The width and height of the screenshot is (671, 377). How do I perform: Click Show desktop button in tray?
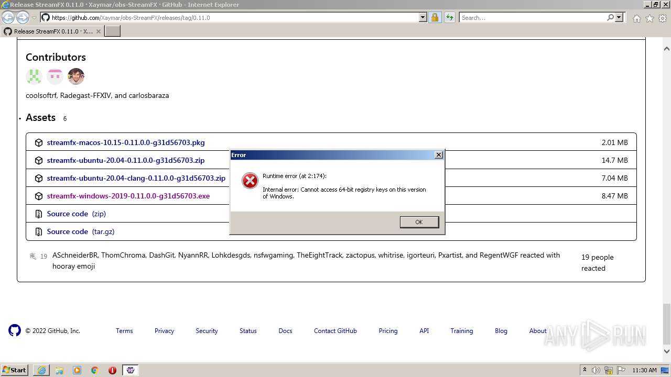[665, 370]
